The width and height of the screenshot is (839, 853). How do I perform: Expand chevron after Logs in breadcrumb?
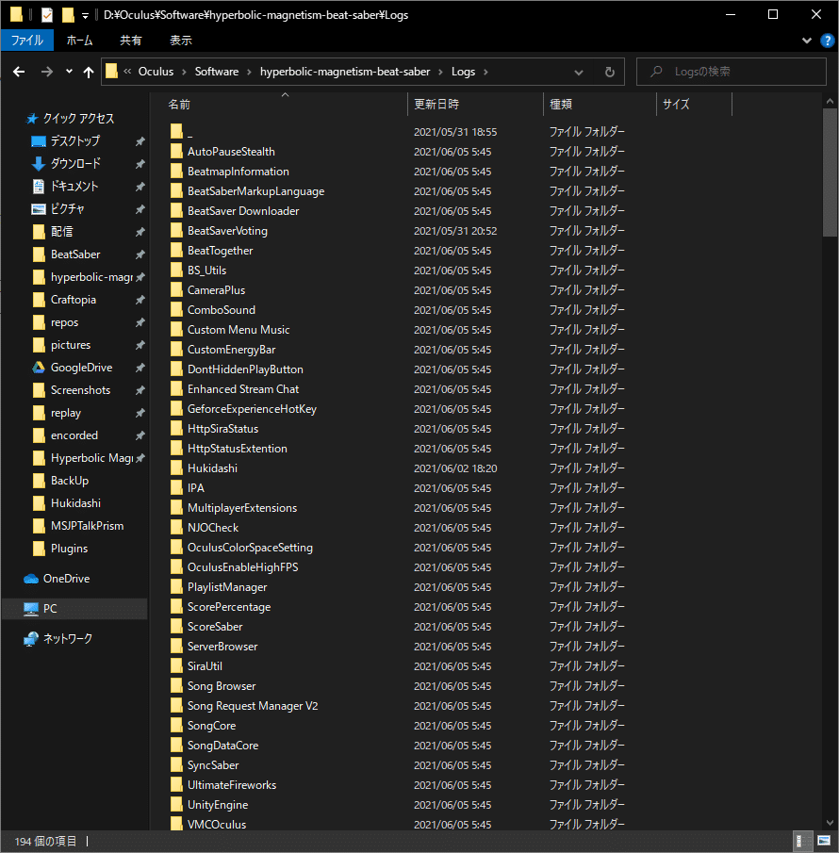485,72
